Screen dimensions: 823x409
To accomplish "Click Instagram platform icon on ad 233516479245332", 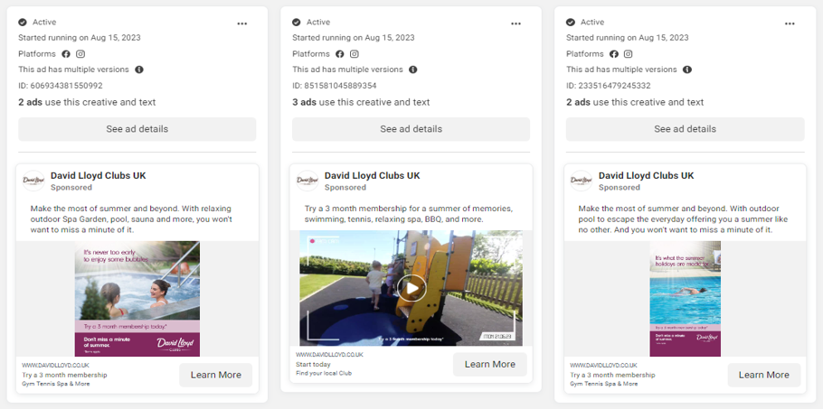I will point(629,54).
